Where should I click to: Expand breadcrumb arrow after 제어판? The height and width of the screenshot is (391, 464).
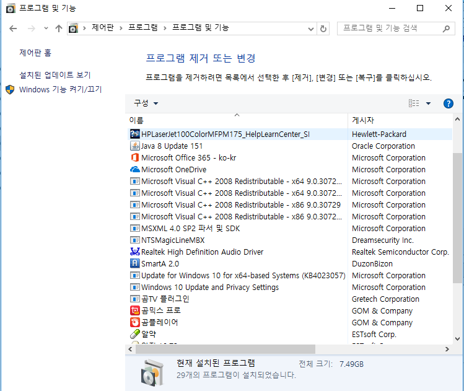click(121, 28)
